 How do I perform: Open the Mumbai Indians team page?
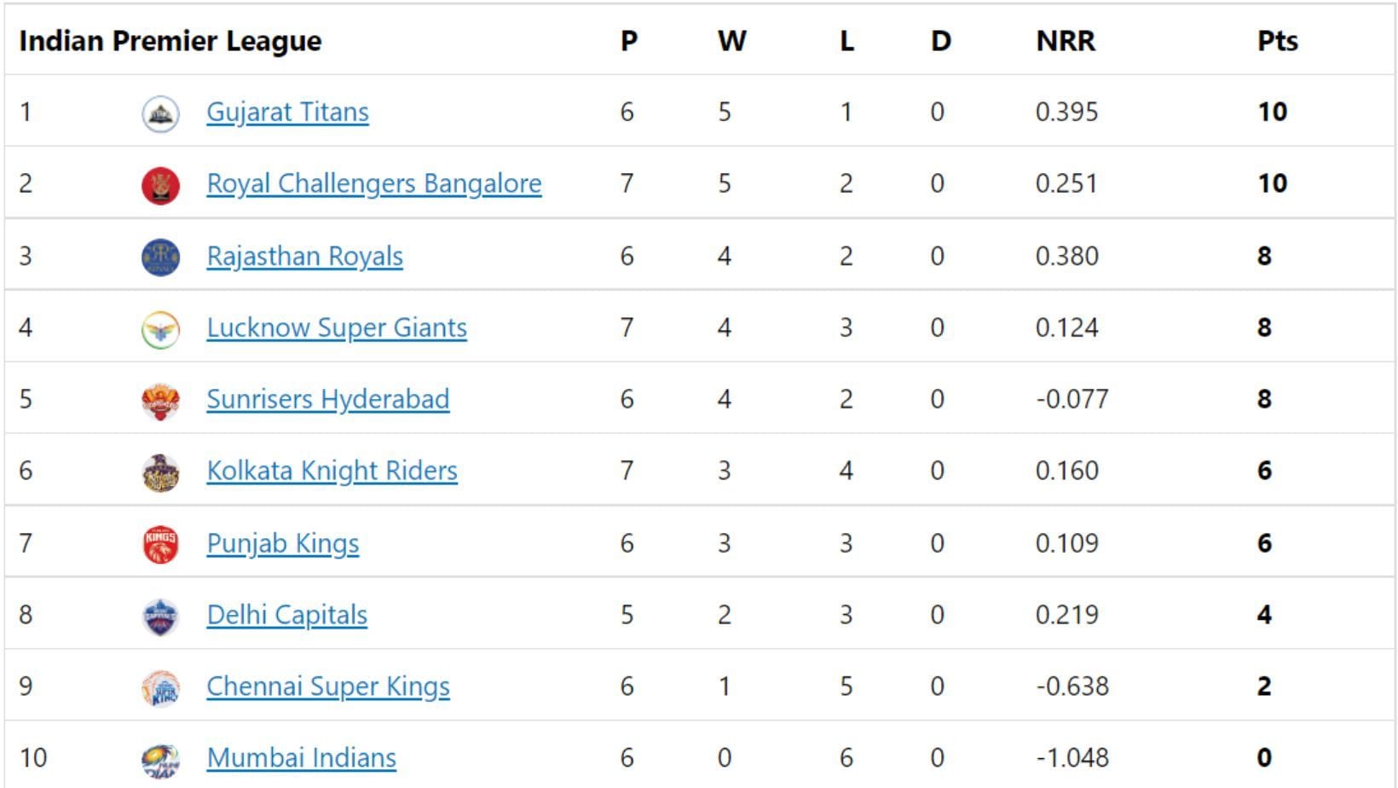tap(299, 756)
